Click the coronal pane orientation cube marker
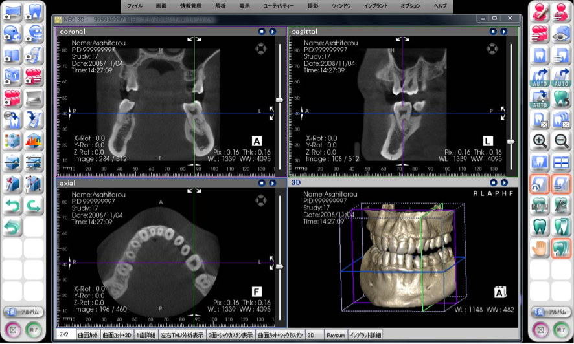The width and height of the screenshot is (574, 344). [260, 48]
